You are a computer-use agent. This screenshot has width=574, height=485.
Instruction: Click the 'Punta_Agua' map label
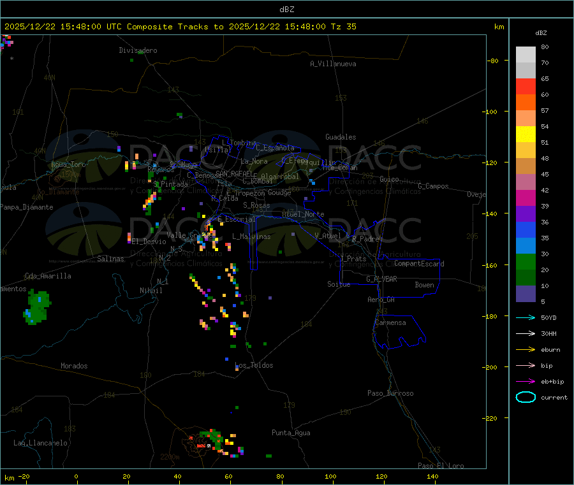click(x=291, y=433)
